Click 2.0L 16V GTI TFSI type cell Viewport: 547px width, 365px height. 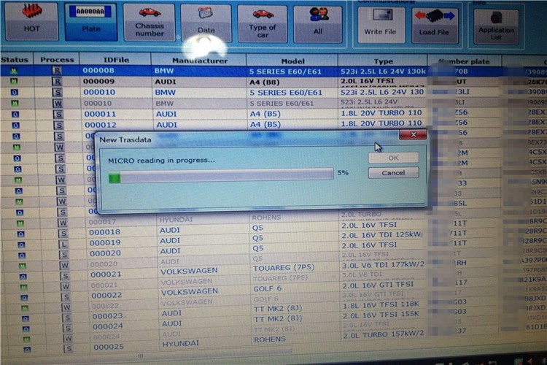[x=378, y=285]
